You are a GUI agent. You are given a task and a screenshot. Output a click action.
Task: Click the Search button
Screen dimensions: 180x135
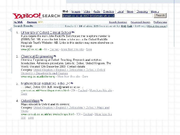click(x=160, y=15)
